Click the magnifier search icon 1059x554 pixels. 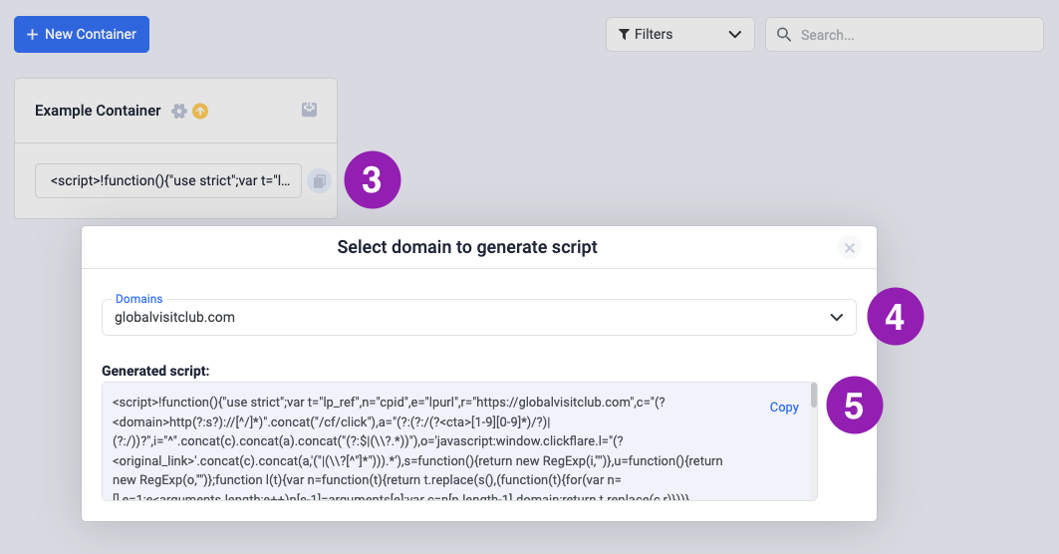click(783, 35)
